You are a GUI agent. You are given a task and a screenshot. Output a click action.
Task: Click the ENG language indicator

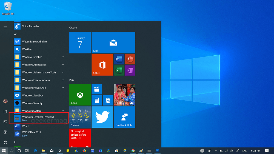[245, 151]
